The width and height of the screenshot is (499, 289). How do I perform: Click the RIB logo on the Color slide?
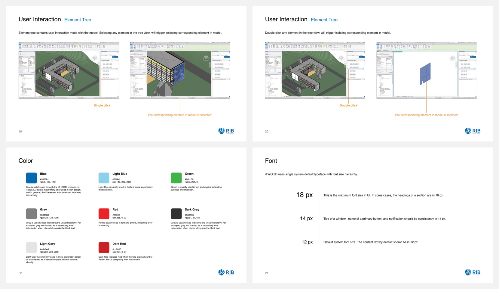pyautogui.click(x=226, y=272)
